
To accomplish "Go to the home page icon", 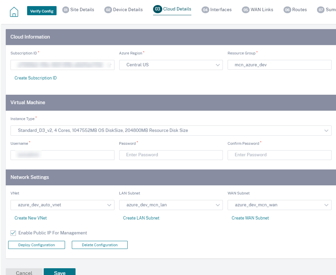I will (x=14, y=12).
